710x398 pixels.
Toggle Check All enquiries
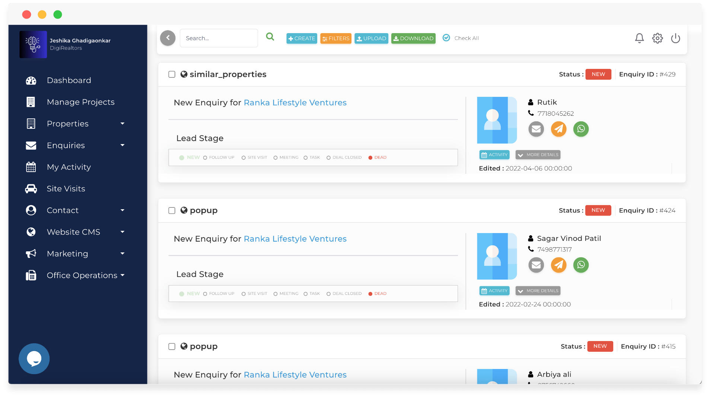tap(446, 38)
